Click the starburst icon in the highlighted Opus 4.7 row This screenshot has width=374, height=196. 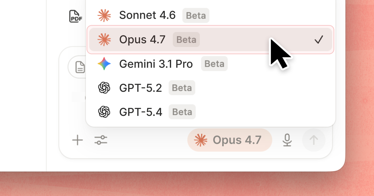(x=104, y=40)
